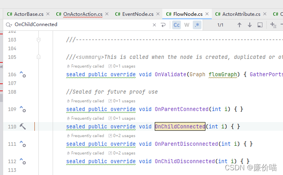Close the OnActorAction.cs tab
Viewport: 283px width, 175px height.
(107, 14)
